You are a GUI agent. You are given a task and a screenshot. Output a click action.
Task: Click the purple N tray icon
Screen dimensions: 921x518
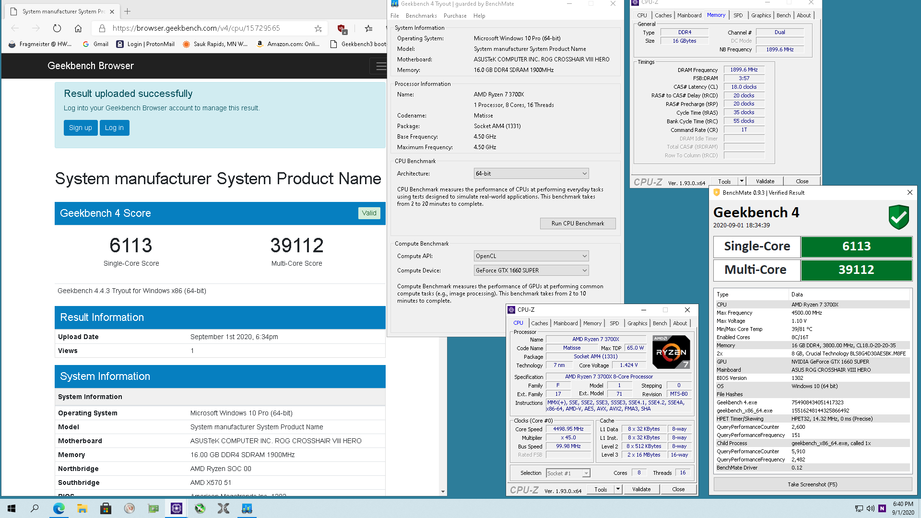pos(882,508)
